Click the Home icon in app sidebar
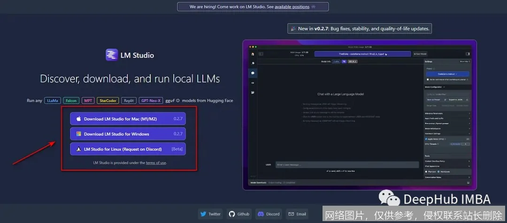 click(253, 54)
